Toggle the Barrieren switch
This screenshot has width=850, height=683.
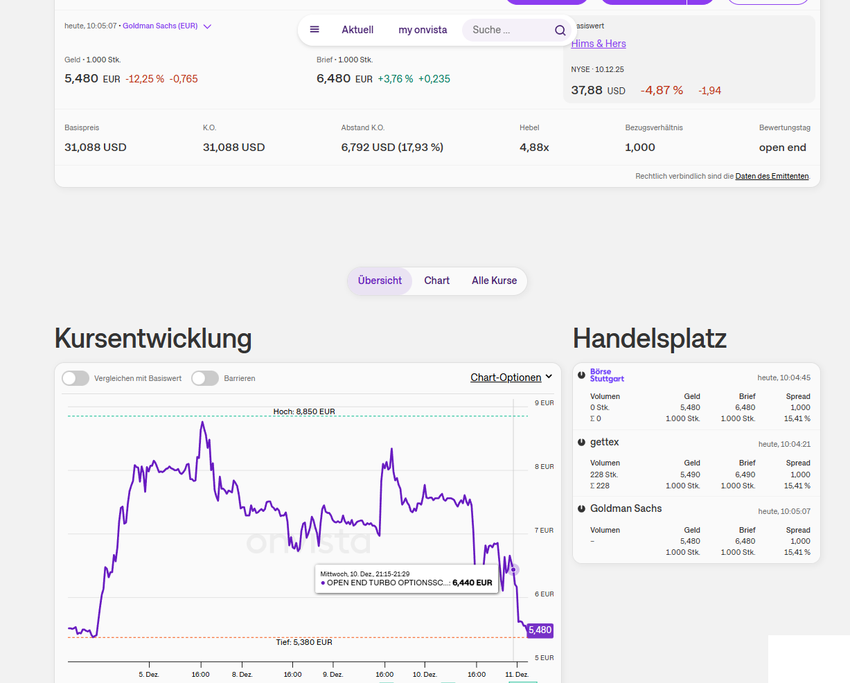(x=205, y=378)
